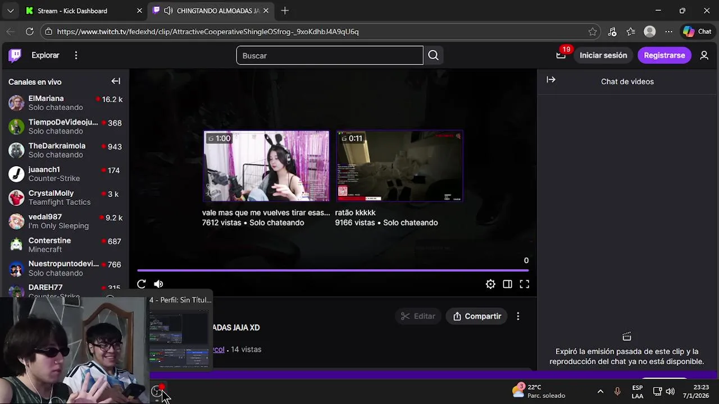Screen dimensions: 719x404
Task: Reload the page with the browser refresh button
Action: click(x=30, y=31)
